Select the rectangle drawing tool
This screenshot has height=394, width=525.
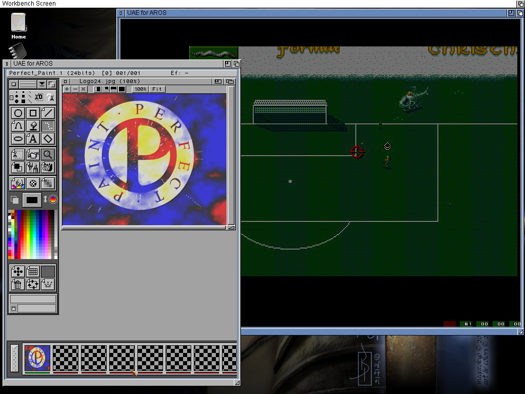33,113
